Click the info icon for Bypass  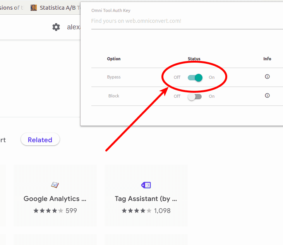(x=267, y=77)
